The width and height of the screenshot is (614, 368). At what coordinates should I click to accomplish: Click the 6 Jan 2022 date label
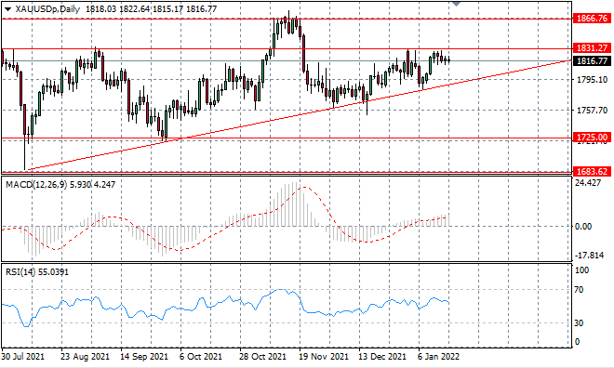click(439, 357)
